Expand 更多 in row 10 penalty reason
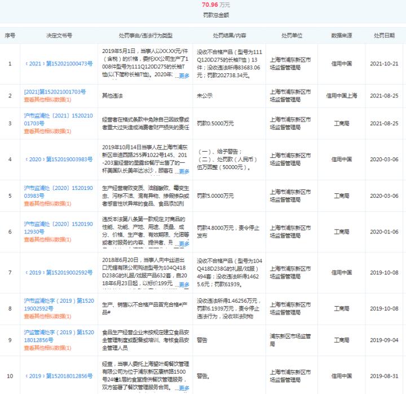Viewport: 406px width, 394px height. coord(184,388)
